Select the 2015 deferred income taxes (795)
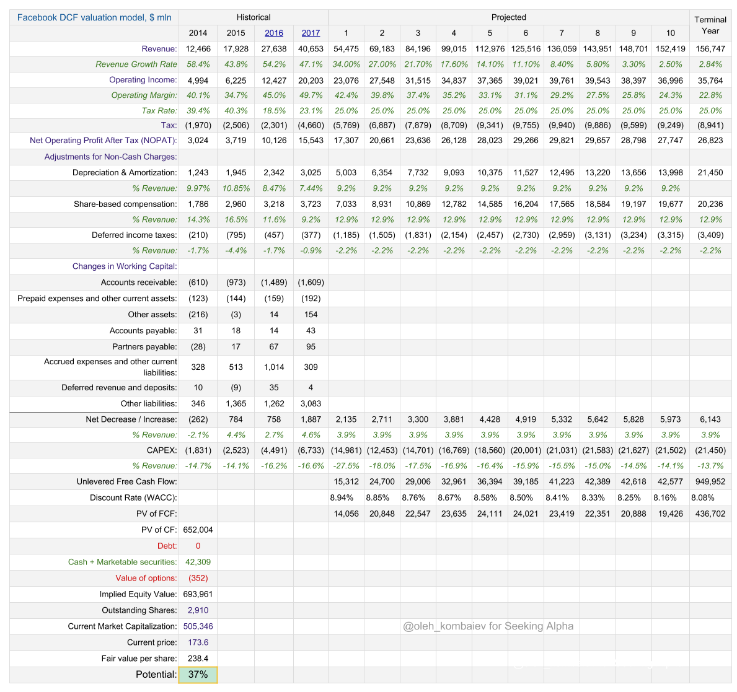Image resolution: width=737 pixels, height=692 pixels. pyautogui.click(x=236, y=235)
